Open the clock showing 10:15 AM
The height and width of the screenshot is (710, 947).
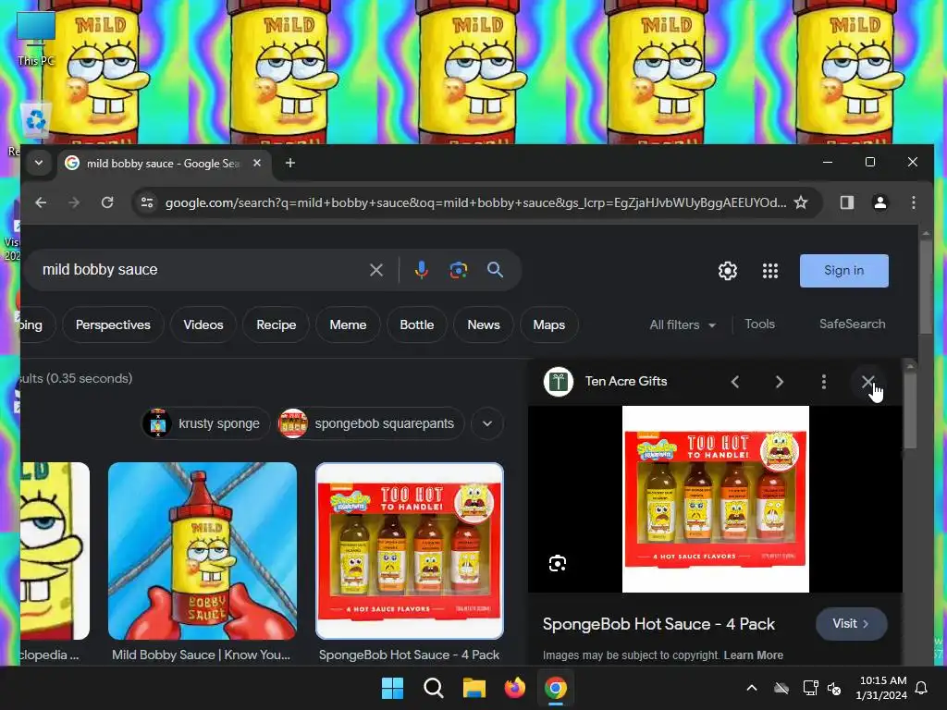881,688
